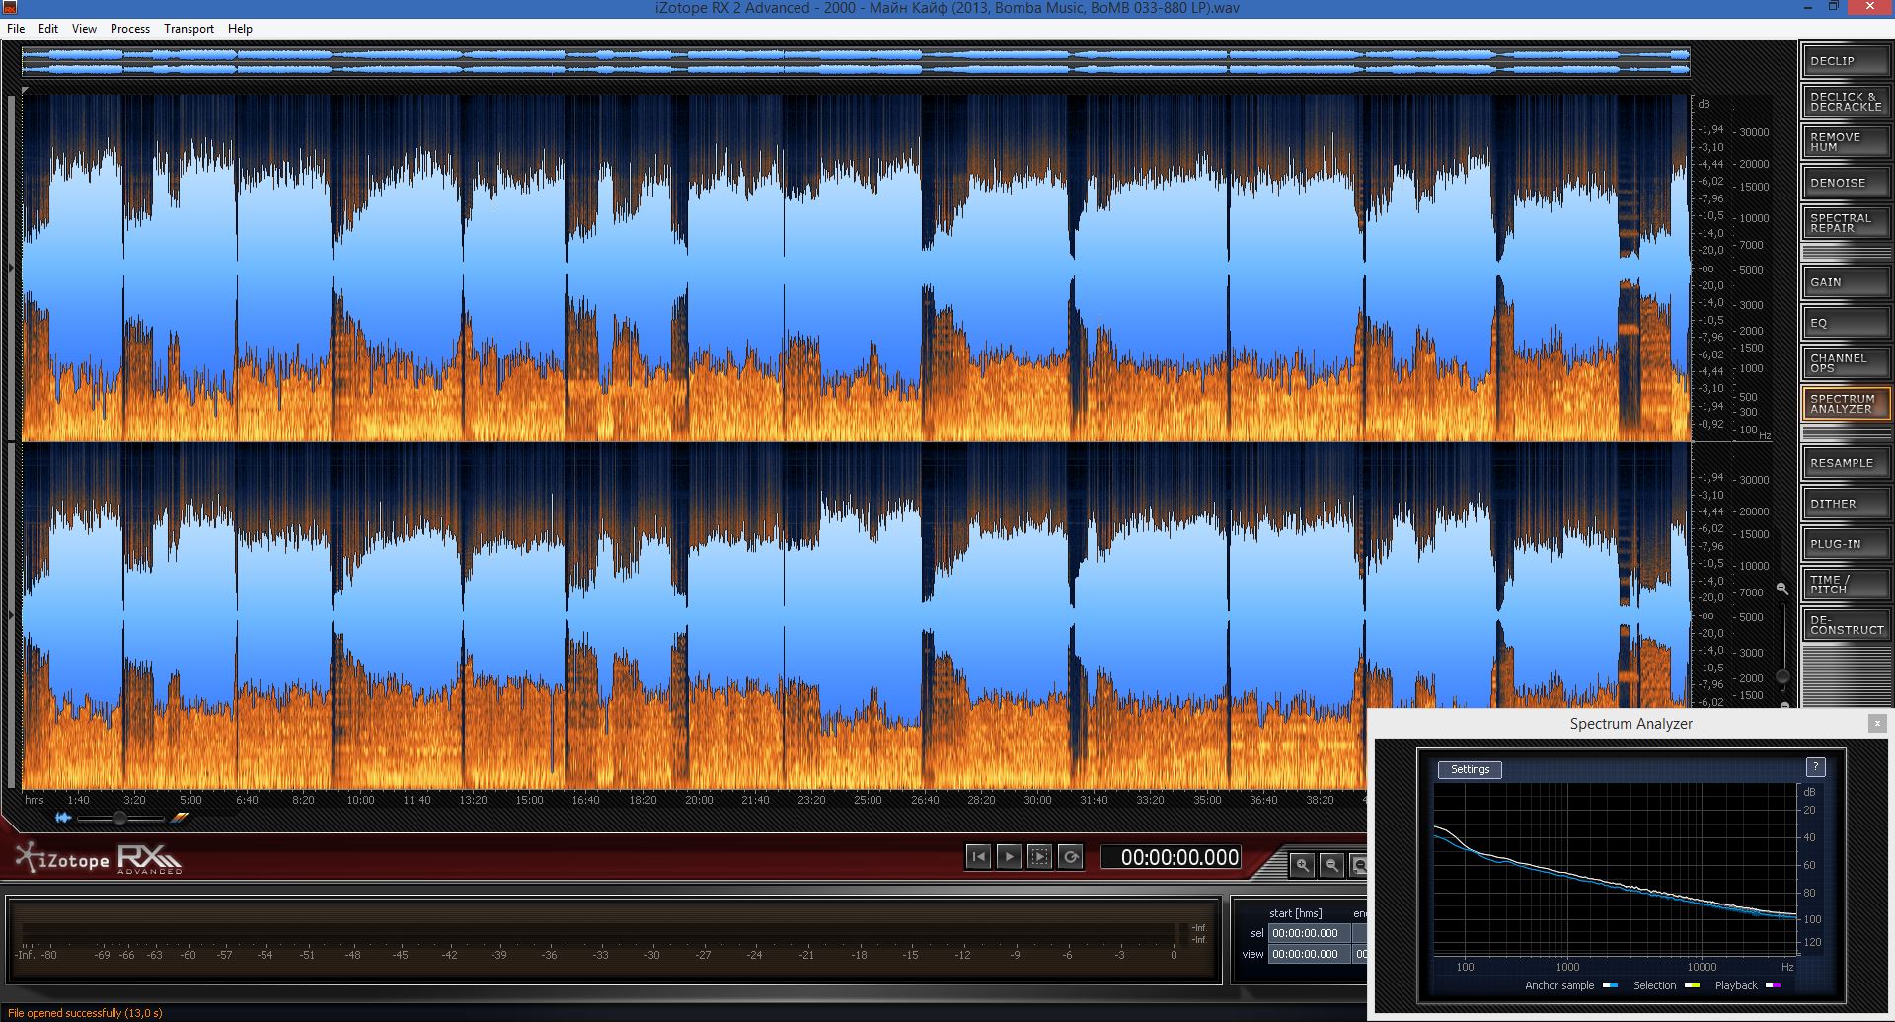1895x1022 pixels.
Task: Open the Dither module
Action: tap(1846, 504)
